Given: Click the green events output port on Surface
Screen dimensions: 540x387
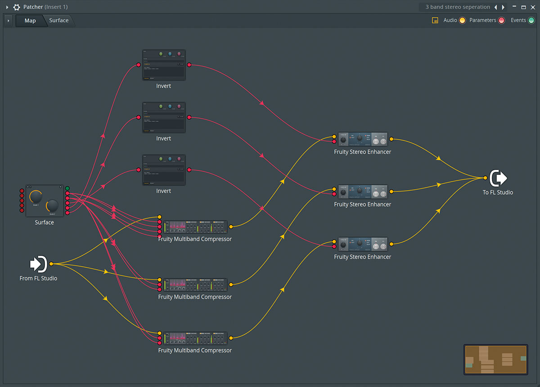Looking at the screenshot, I should point(67,188).
